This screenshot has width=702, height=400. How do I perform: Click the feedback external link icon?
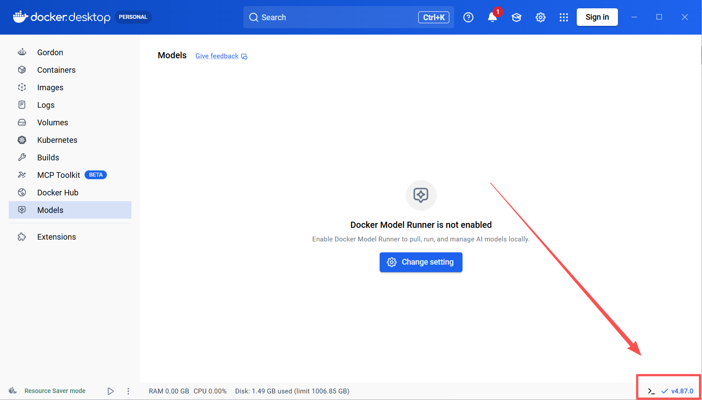click(244, 57)
